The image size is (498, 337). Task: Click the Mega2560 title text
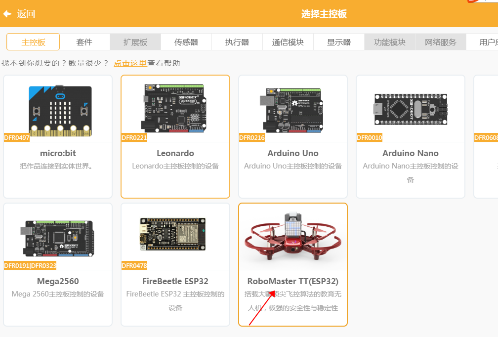point(58,282)
